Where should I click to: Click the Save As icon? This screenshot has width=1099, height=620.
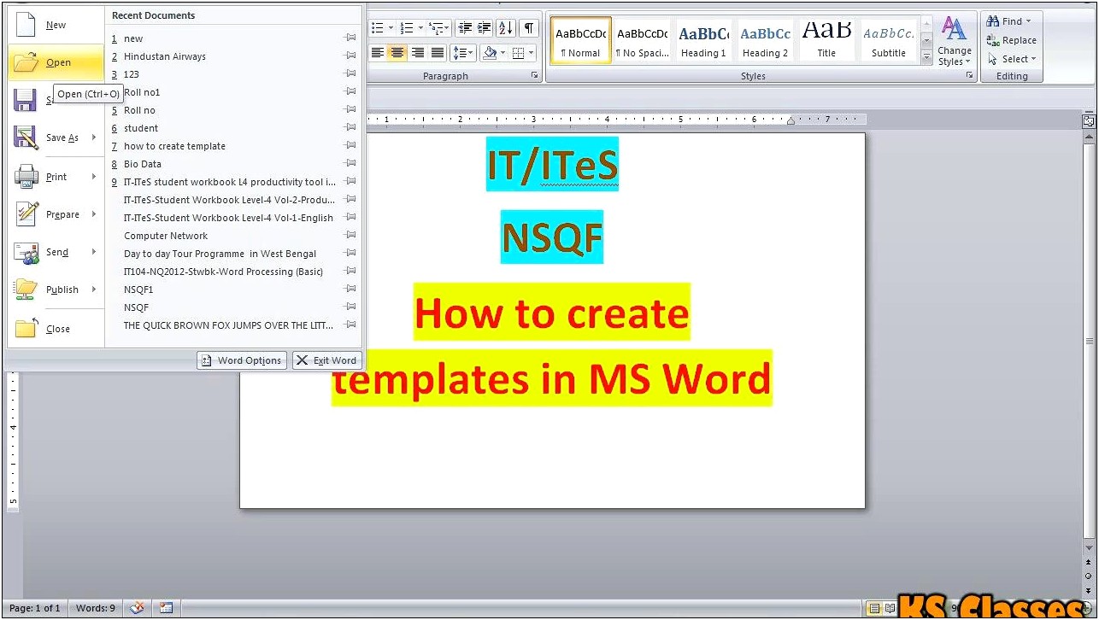(26, 137)
